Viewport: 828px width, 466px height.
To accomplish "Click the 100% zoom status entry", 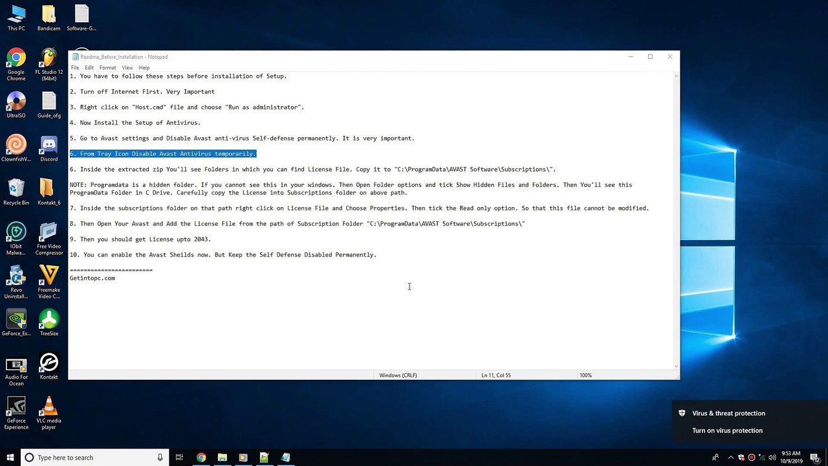I will tap(585, 375).
